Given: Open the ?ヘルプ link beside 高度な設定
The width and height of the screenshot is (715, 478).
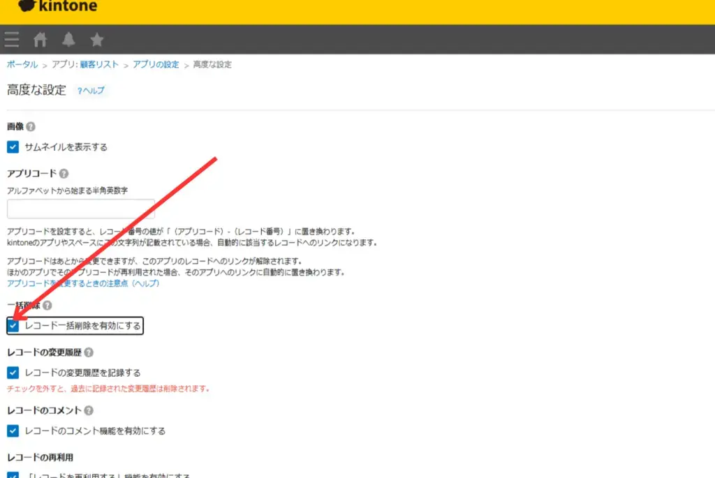Looking at the screenshot, I should [90, 91].
